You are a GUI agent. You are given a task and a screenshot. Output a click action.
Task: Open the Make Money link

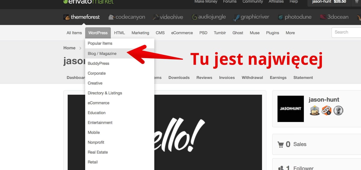click(206, 2)
